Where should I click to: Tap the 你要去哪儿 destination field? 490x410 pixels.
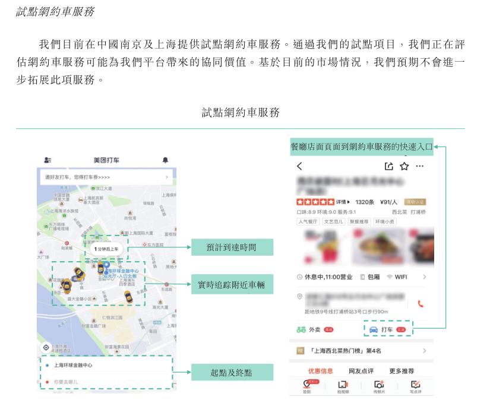click(106, 382)
